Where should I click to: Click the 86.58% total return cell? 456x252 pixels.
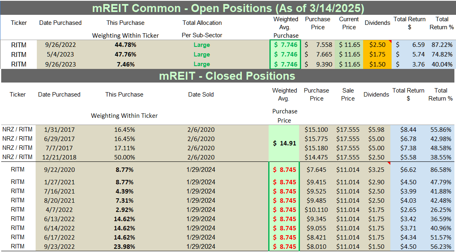point(441,169)
